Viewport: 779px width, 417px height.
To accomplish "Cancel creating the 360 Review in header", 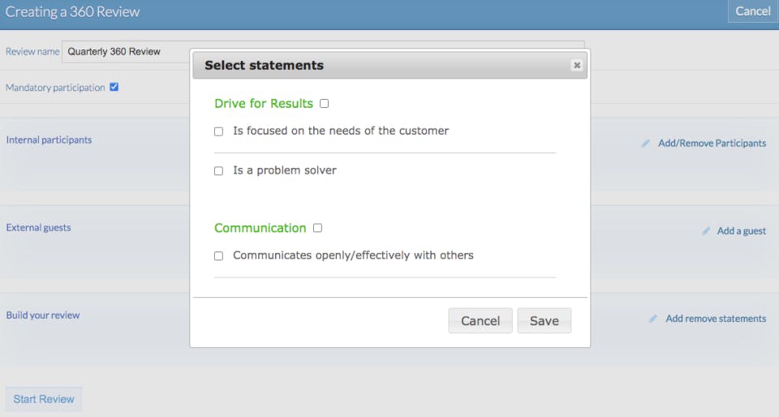I will (x=752, y=11).
